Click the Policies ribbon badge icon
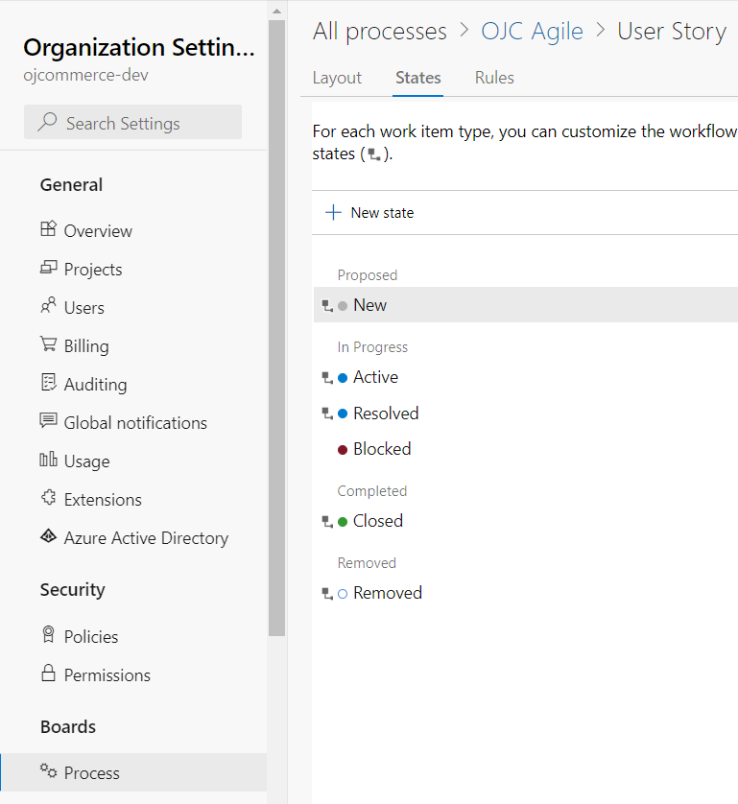This screenshot has height=804, width=738. click(x=48, y=635)
